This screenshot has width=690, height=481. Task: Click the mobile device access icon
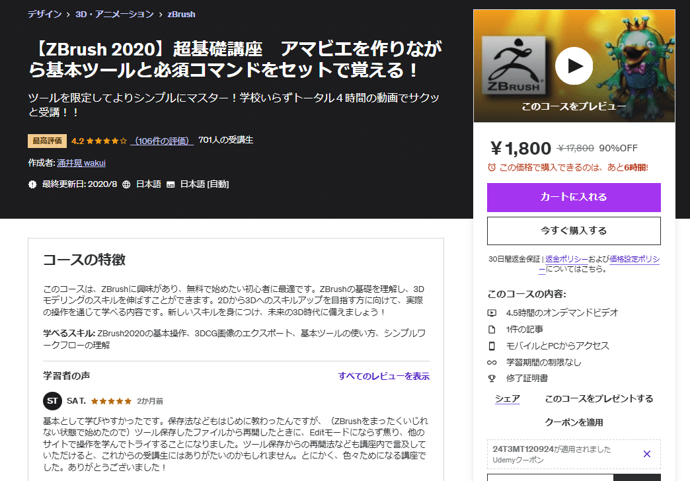pos(492,346)
